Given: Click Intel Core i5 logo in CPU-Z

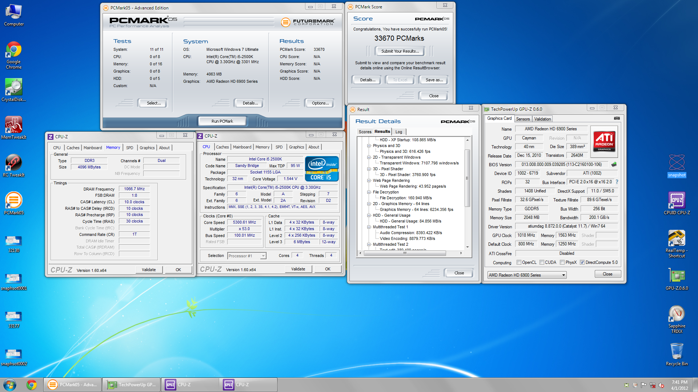Looking at the screenshot, I should [322, 169].
